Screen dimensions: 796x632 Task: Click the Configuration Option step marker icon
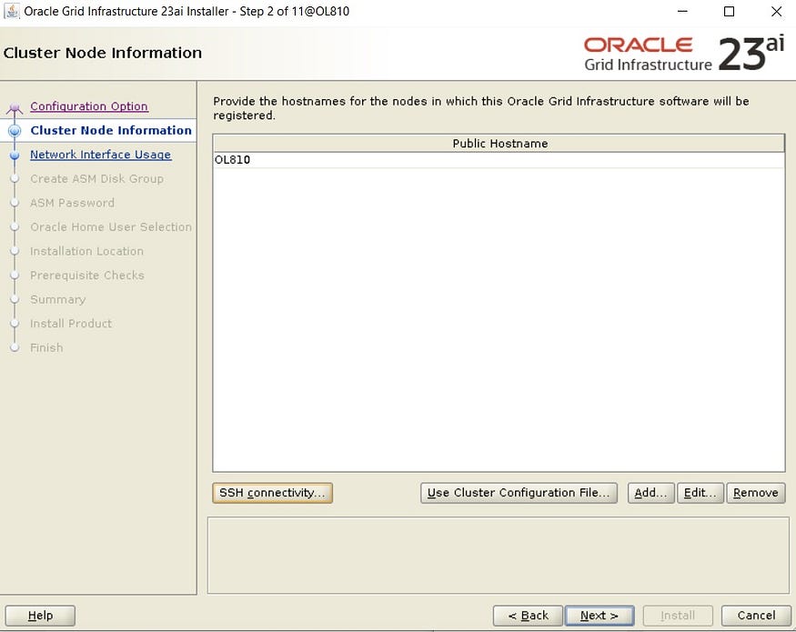[x=15, y=107]
